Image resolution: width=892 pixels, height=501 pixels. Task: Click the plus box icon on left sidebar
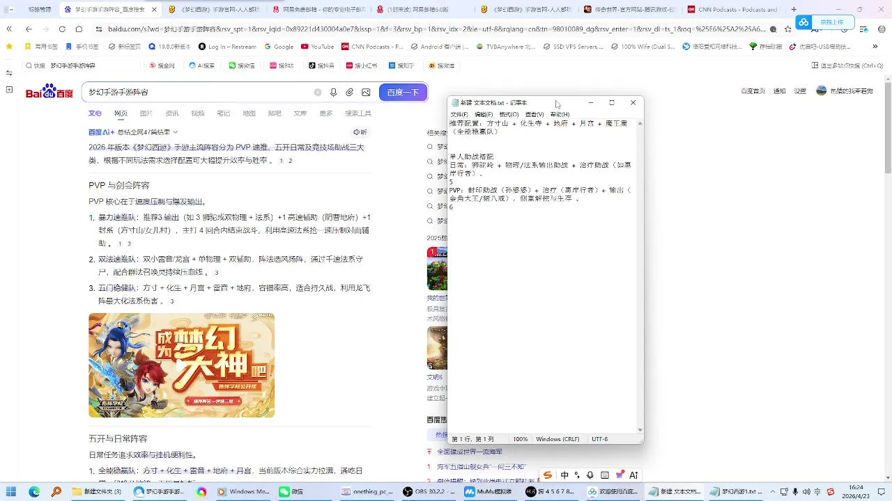(9, 90)
